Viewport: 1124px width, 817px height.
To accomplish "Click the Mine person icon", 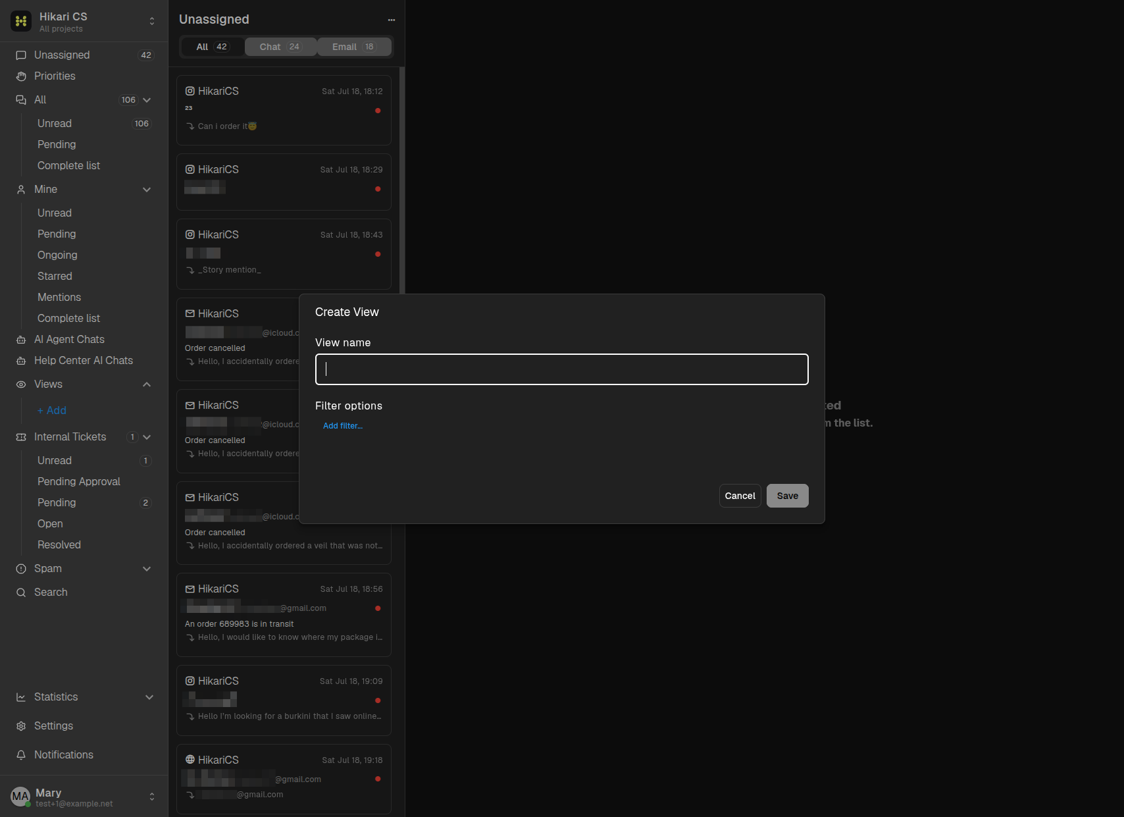I will point(21,190).
